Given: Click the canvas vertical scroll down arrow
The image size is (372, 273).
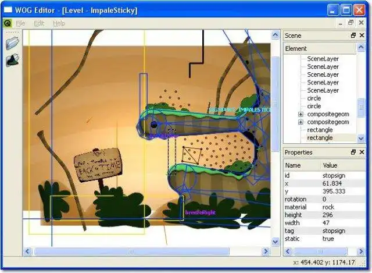Looking at the screenshot, I should pyautogui.click(x=275, y=242).
